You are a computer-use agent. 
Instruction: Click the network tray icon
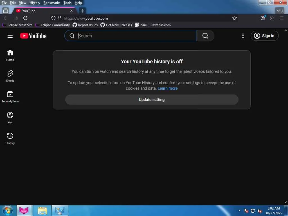[253, 211]
